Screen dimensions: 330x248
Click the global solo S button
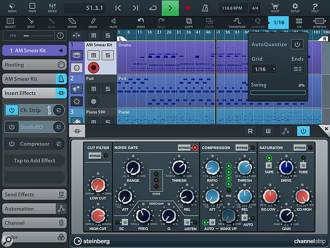[108, 35]
